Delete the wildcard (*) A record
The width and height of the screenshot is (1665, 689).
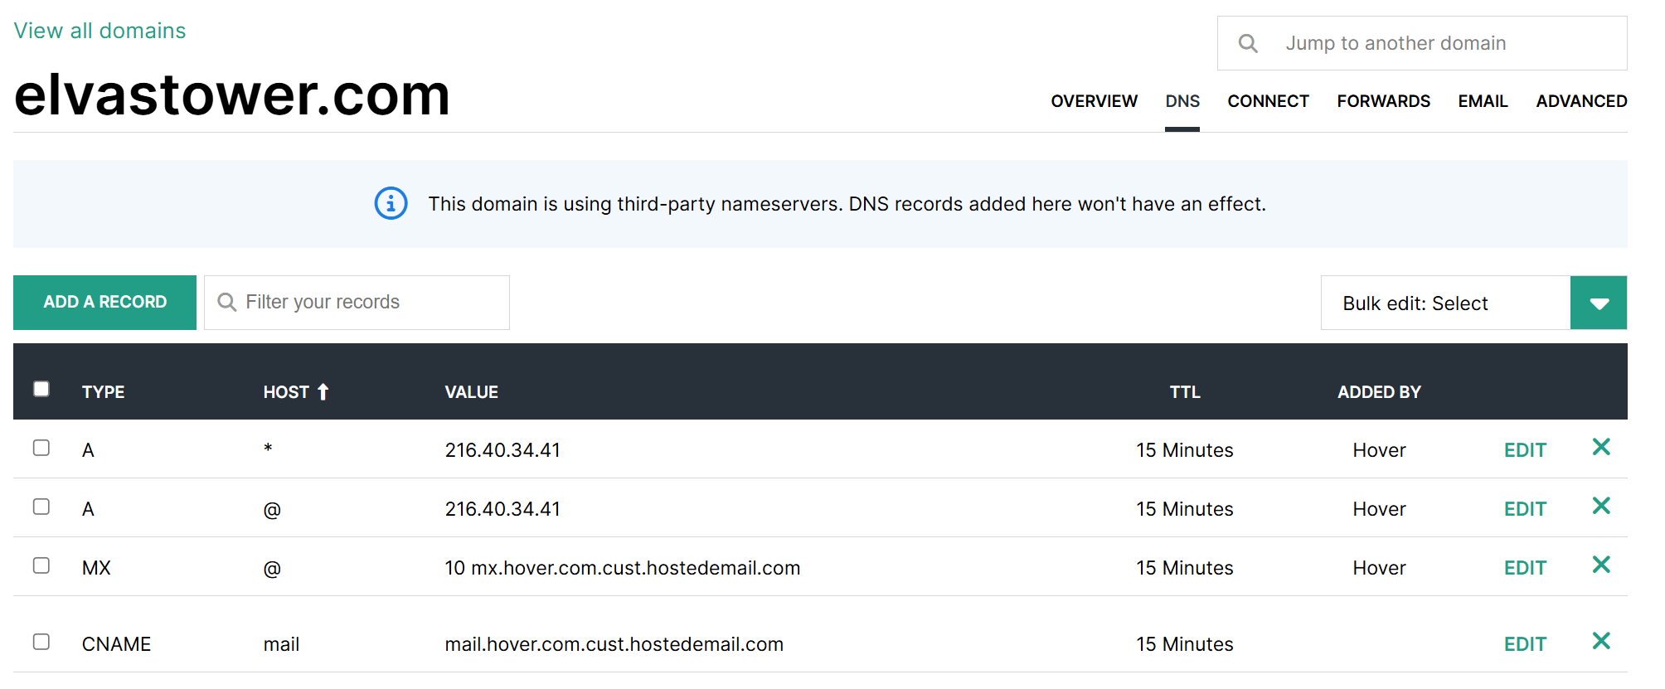[x=1601, y=448]
